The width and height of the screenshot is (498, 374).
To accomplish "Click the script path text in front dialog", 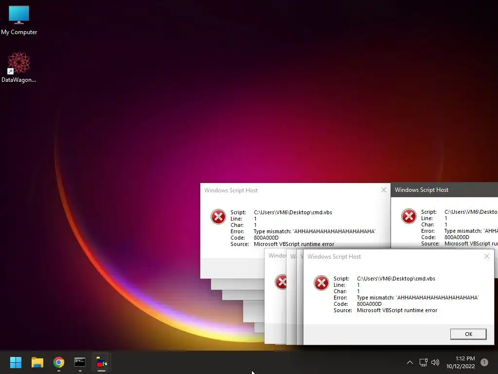I will click(396, 279).
